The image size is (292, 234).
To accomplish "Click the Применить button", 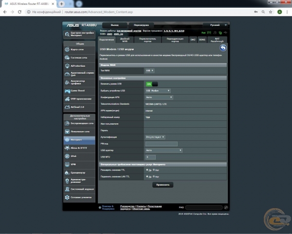I will (x=163, y=185).
